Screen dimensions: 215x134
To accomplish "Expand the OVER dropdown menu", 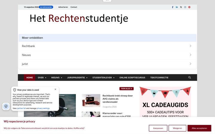I will pyautogui.click(x=42, y=77).
